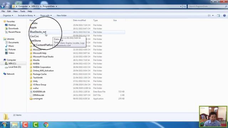This screenshot has width=228, height=128.
Task: Open the green Camtasia taskbar icon
Action: [36, 125]
